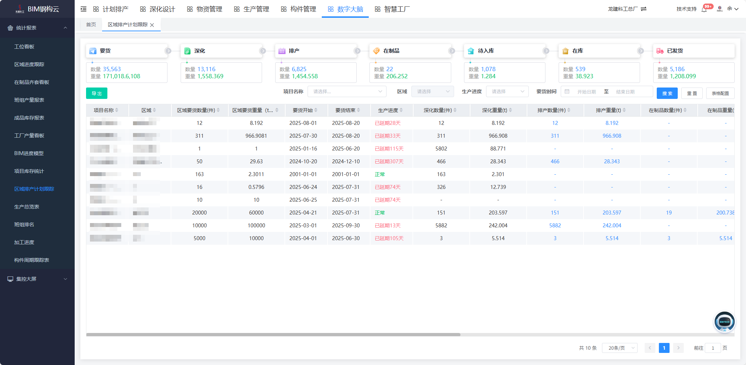Sort by 生产进度 column

[x=401, y=110]
